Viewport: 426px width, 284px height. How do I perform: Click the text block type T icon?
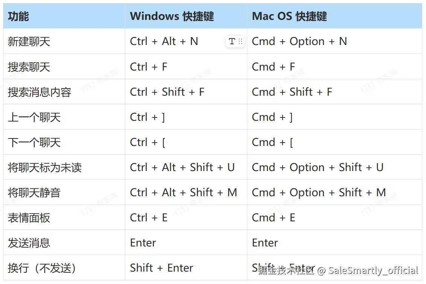[232, 42]
